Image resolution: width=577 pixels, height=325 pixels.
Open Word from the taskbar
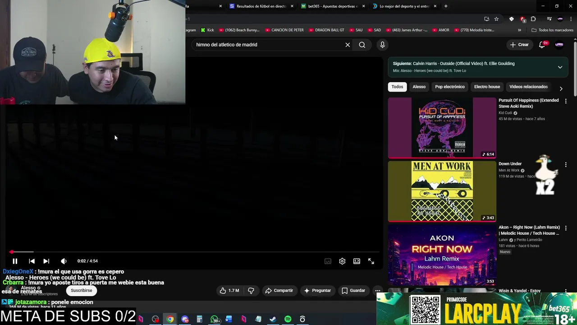pos(229,319)
